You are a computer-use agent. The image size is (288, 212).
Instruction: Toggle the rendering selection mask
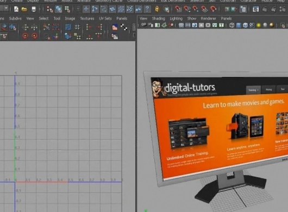coord(139,9)
